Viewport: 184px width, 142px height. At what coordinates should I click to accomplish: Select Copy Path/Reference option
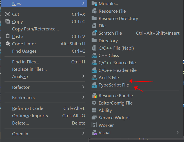(36, 29)
